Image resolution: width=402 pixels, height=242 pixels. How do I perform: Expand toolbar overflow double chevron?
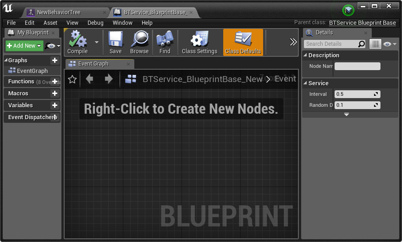[x=293, y=42]
